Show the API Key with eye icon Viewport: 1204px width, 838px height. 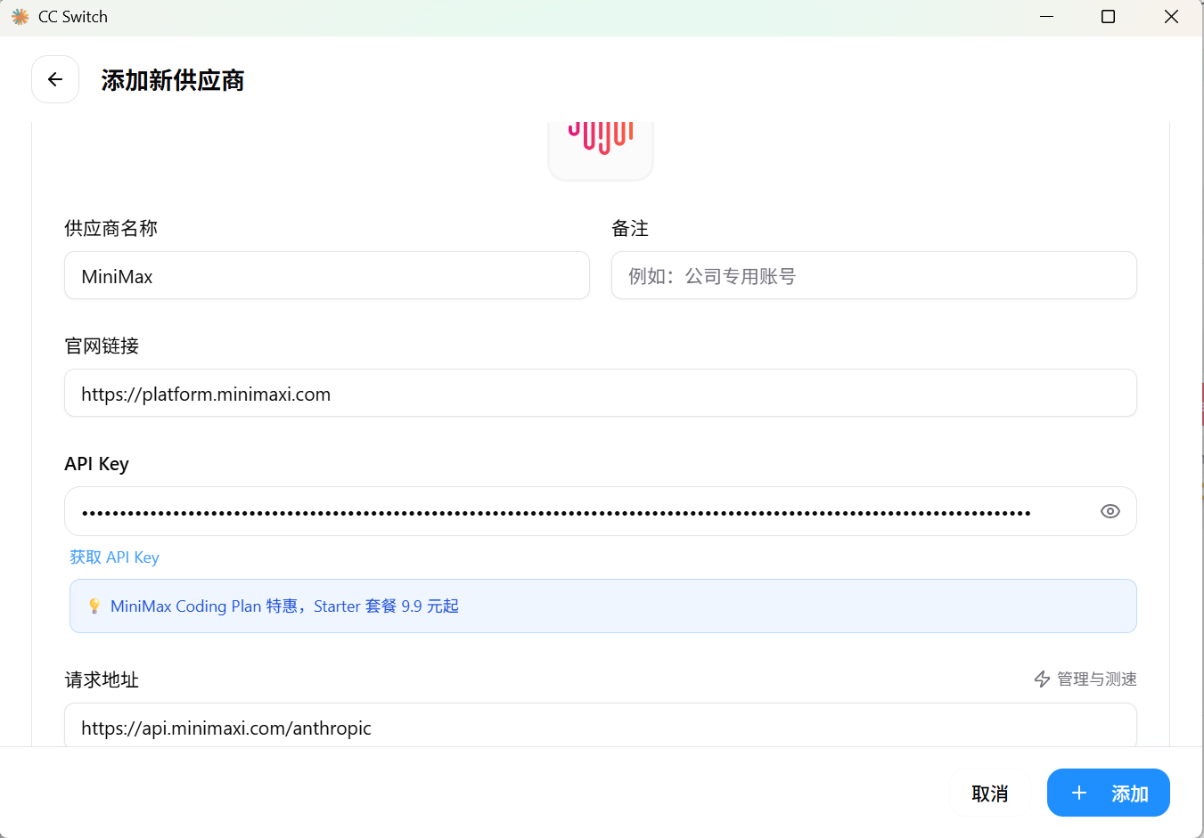[x=1110, y=511]
